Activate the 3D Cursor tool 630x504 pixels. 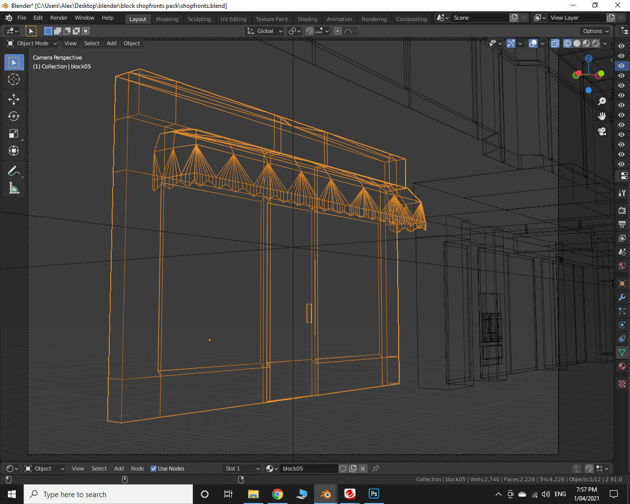(x=14, y=79)
